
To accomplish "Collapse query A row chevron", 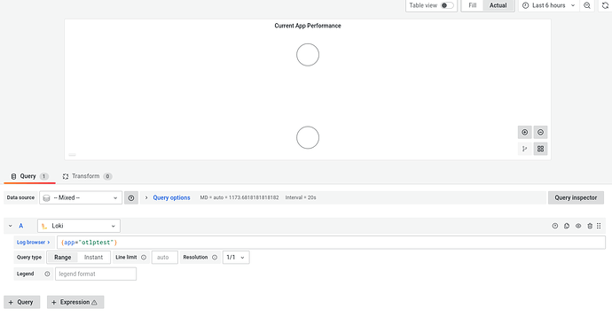I will coord(11,226).
